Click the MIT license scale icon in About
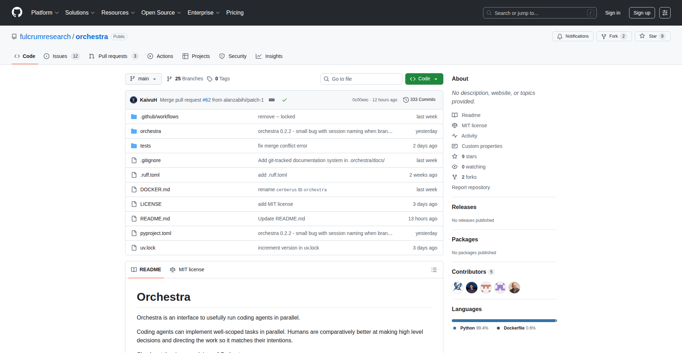This screenshot has height=353, width=682. pyautogui.click(x=455, y=125)
